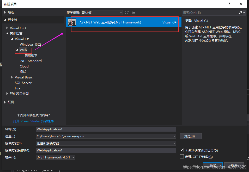Open the 排序依据 默认值 dropdown
The image size is (249, 172).
[x=102, y=13]
